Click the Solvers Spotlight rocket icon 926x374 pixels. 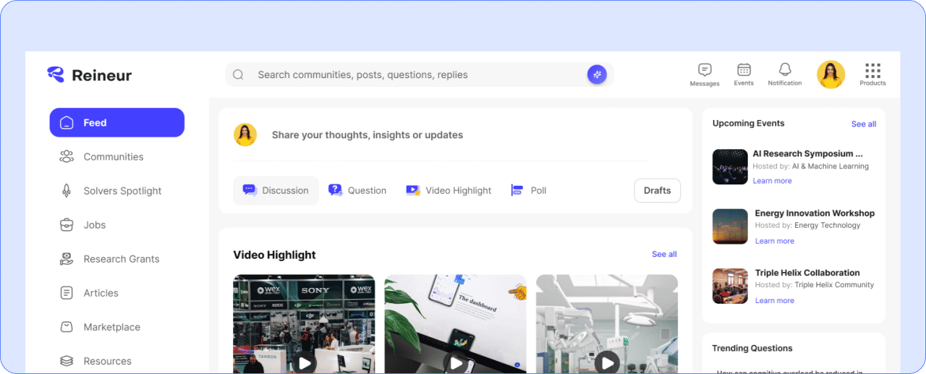(x=67, y=190)
